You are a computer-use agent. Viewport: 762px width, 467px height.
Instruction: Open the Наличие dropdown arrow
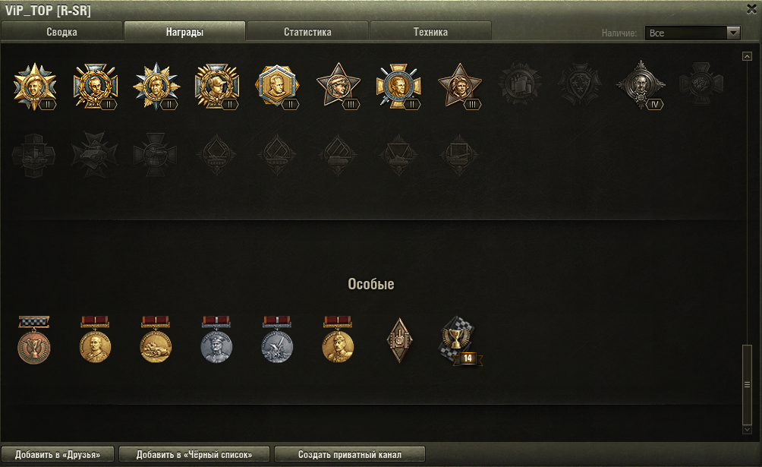click(733, 33)
